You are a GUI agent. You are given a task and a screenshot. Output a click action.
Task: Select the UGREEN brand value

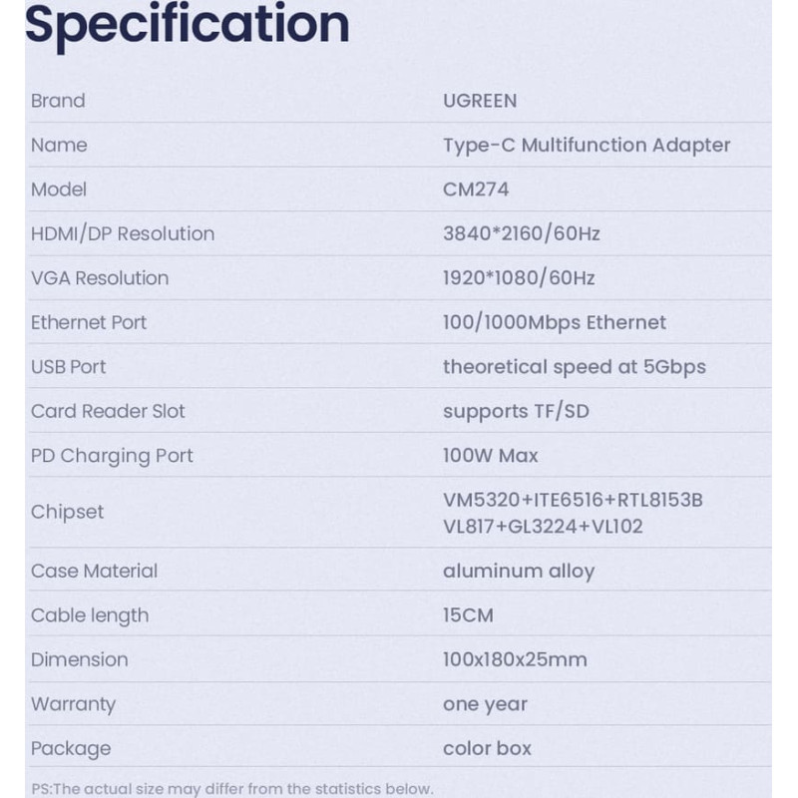coord(480,101)
